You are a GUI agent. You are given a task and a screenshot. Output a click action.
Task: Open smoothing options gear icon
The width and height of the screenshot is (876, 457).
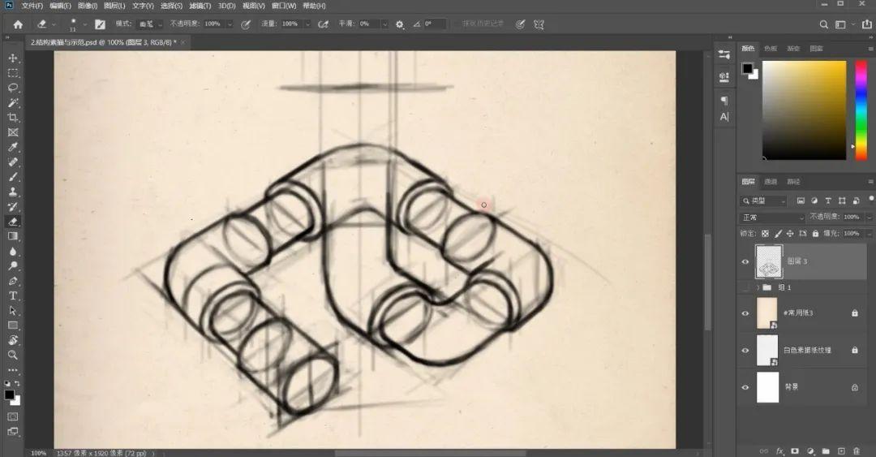pos(399,24)
